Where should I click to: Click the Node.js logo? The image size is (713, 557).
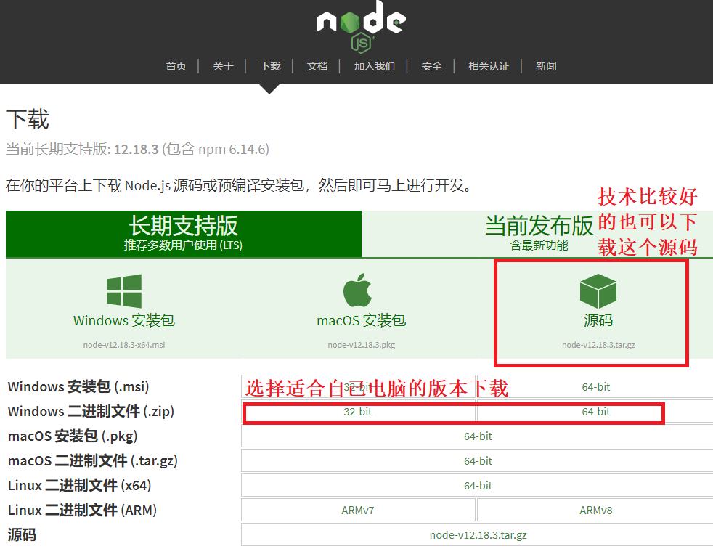pos(361,26)
